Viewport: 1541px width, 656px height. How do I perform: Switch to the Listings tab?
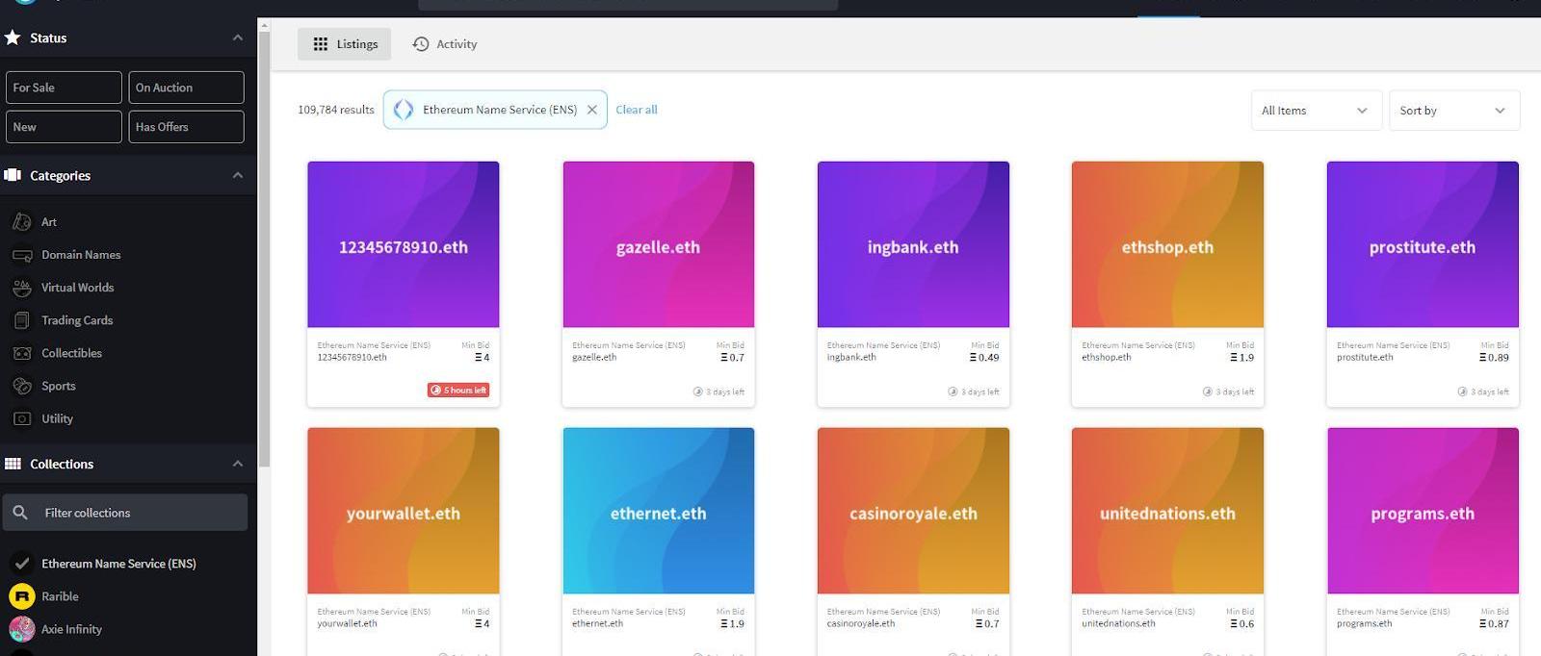(x=345, y=44)
